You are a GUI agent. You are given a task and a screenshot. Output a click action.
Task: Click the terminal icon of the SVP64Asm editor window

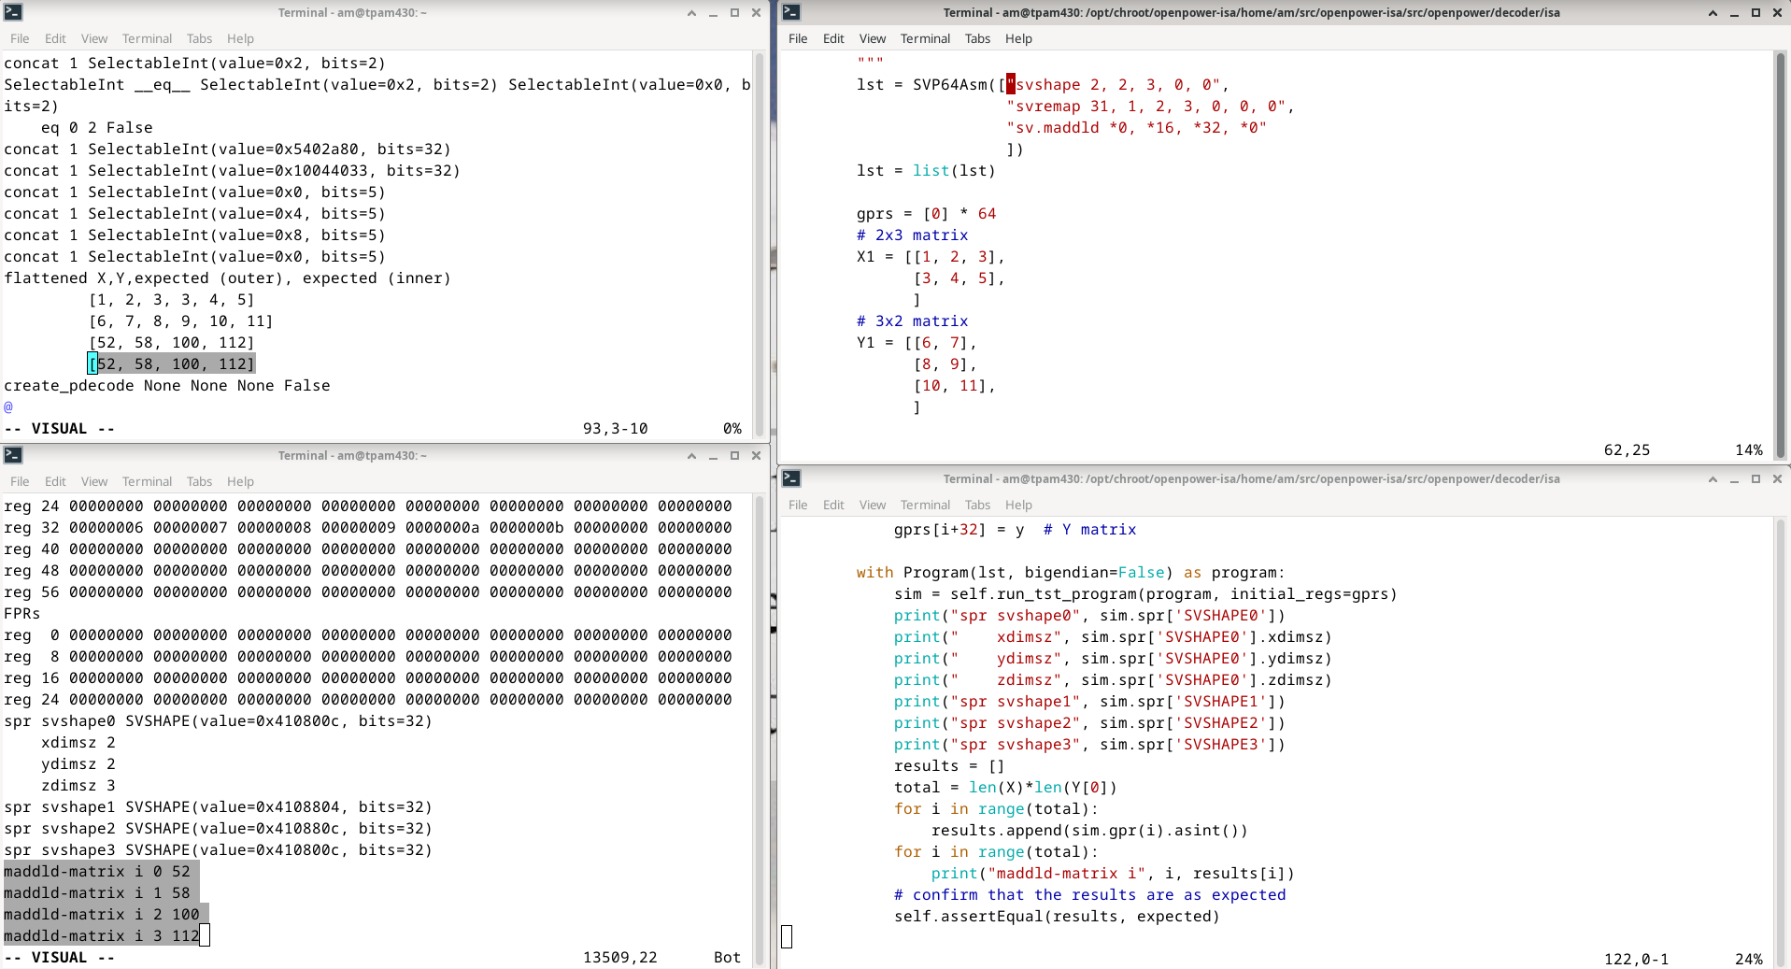coord(791,12)
